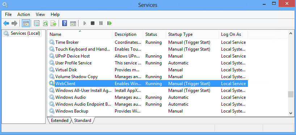296x135 pixels.
Task: Click WebClient's Manual (Trigger Start) cell
Action: [189, 84]
